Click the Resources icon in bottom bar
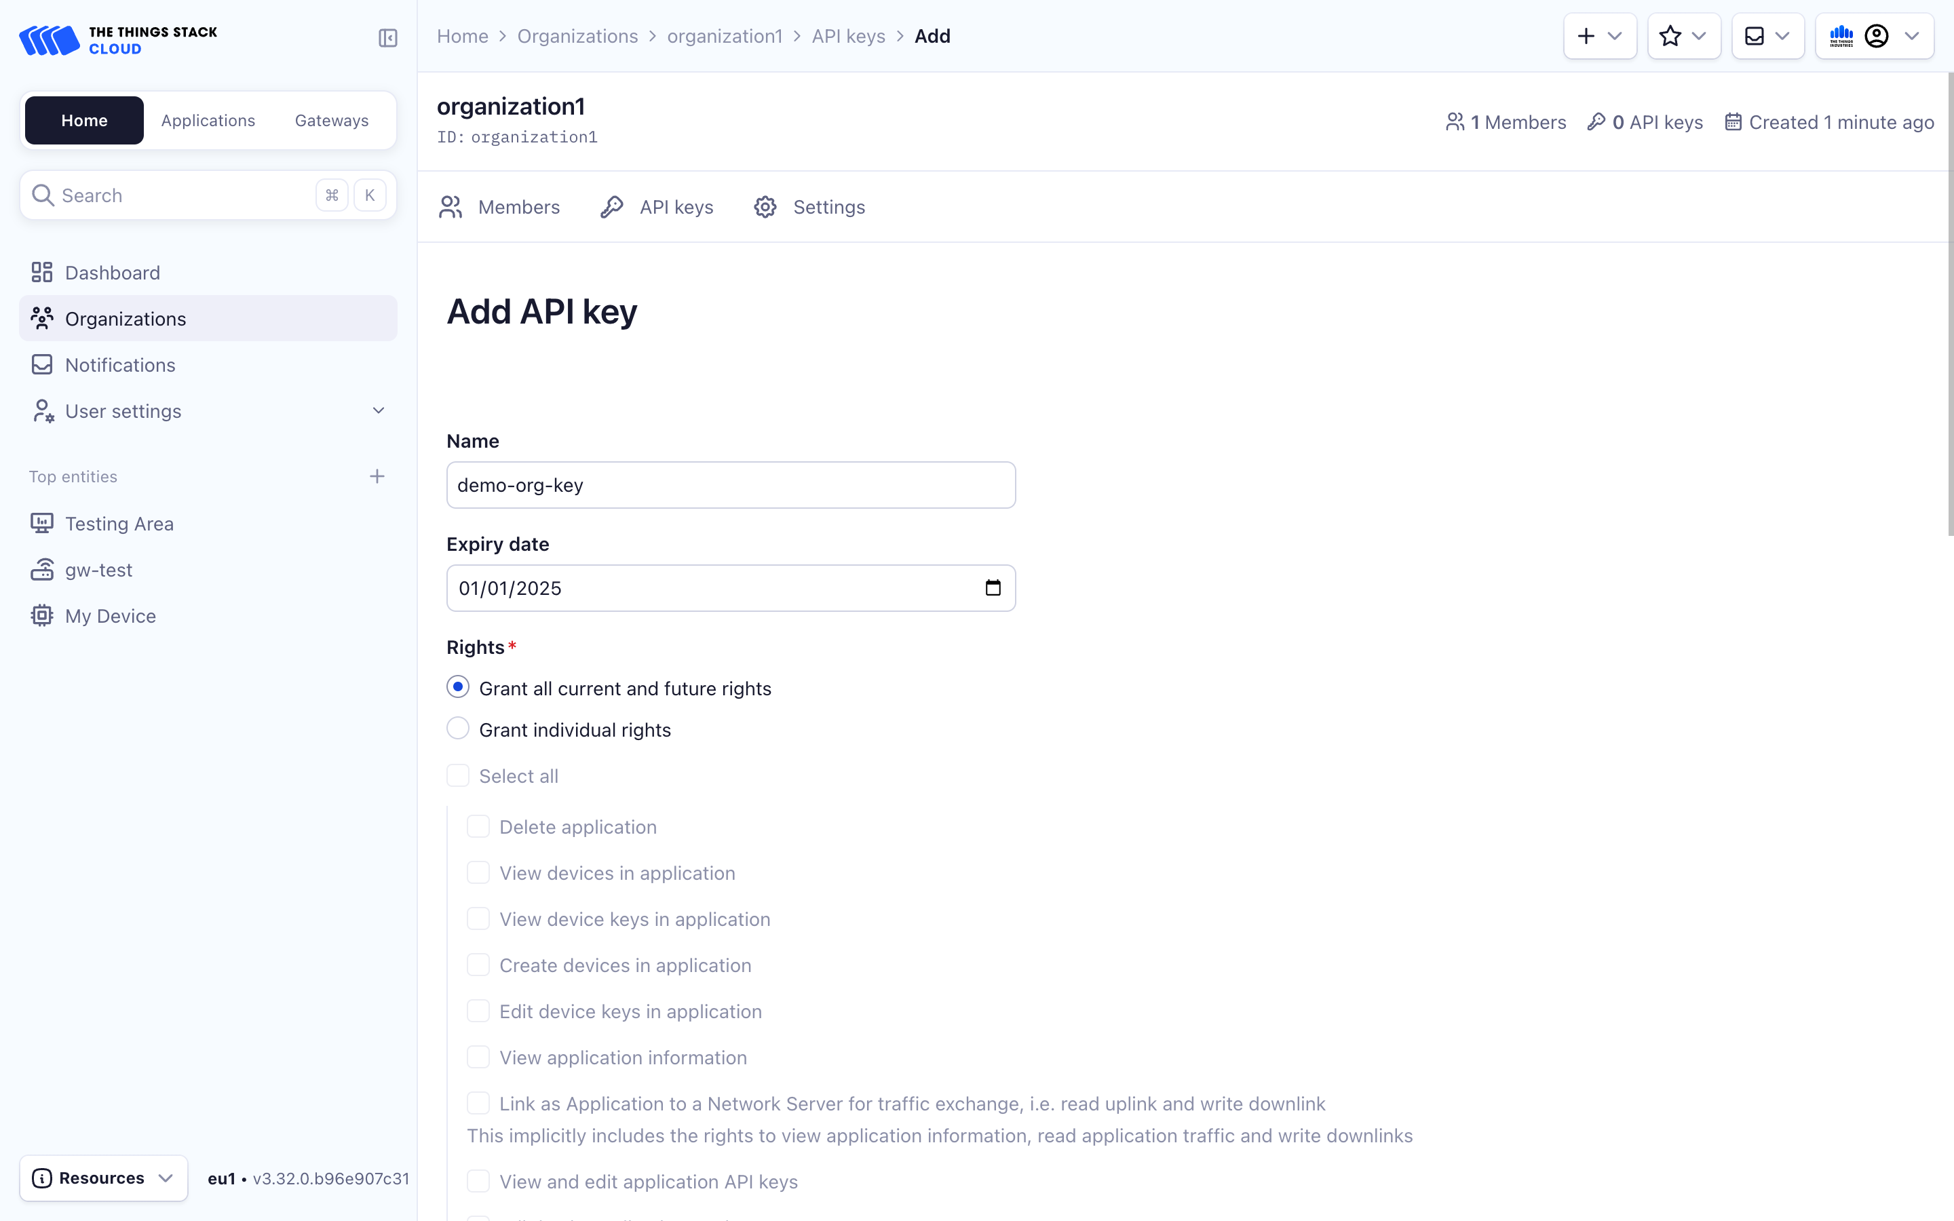This screenshot has width=1954, height=1221. tap(41, 1178)
